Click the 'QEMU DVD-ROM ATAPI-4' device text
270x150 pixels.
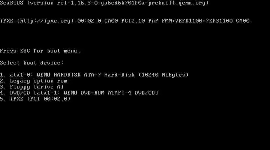(x=97, y=93)
